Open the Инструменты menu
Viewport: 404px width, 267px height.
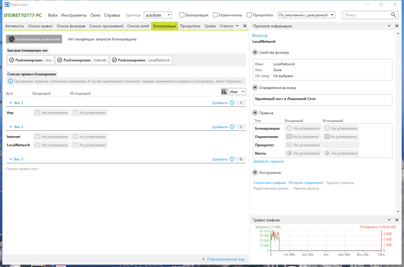(74, 15)
